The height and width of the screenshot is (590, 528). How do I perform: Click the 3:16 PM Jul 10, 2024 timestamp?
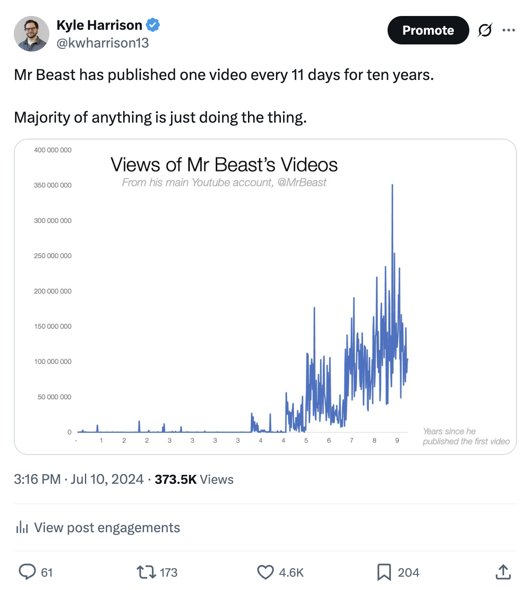pos(79,479)
